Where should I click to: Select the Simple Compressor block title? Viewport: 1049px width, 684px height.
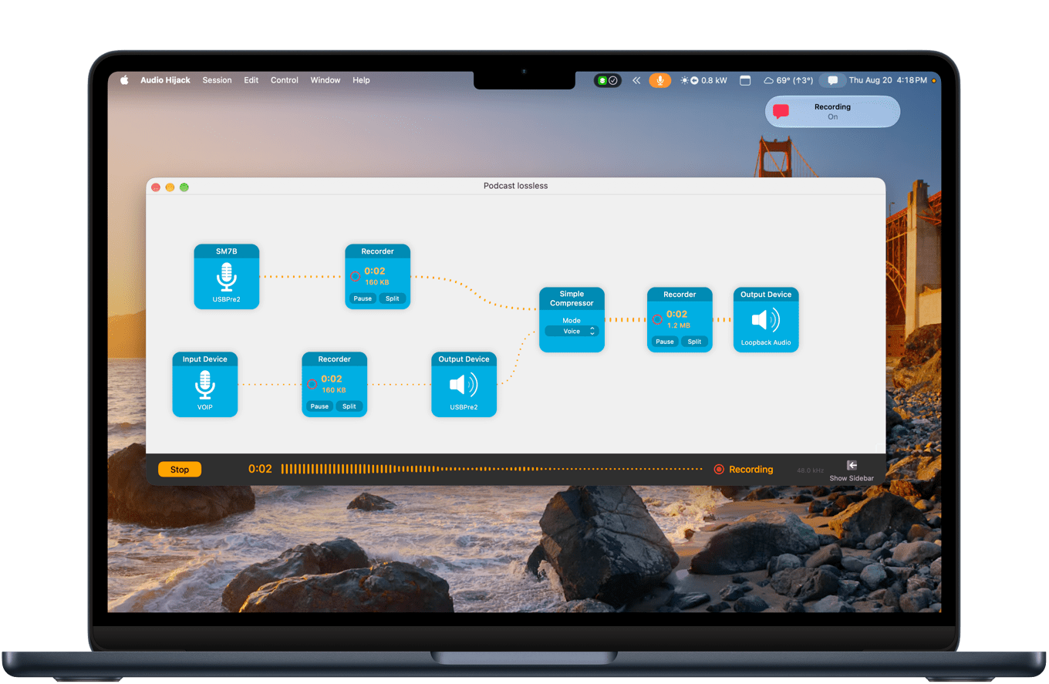[x=572, y=298]
